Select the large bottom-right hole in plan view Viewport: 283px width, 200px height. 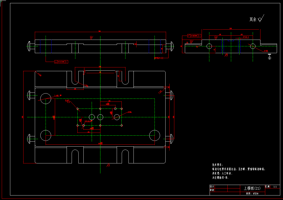(x=155, y=135)
